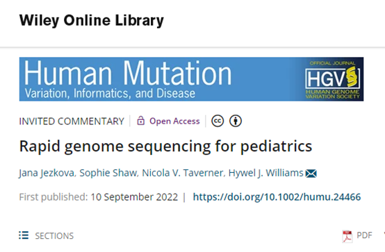Click the Creative Commons CC icon
385x252 pixels.
[x=218, y=121]
